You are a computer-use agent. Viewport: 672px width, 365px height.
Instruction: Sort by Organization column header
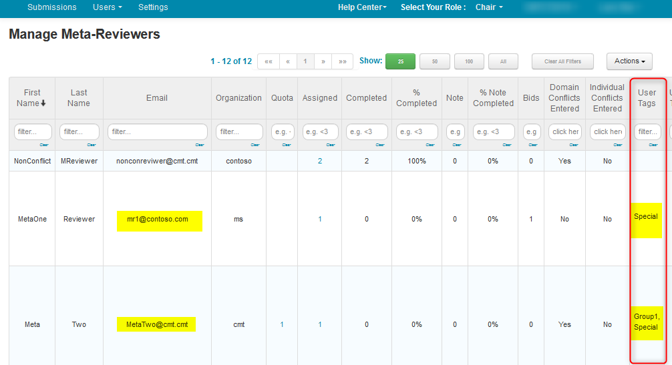click(238, 98)
